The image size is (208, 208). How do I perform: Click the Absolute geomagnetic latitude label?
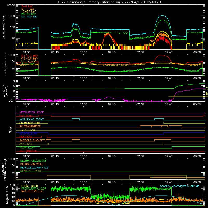(x=180, y=186)
